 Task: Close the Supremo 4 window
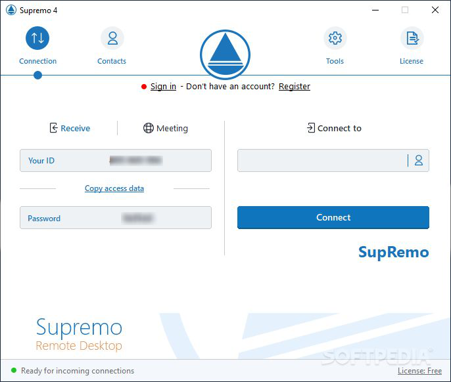pos(435,10)
